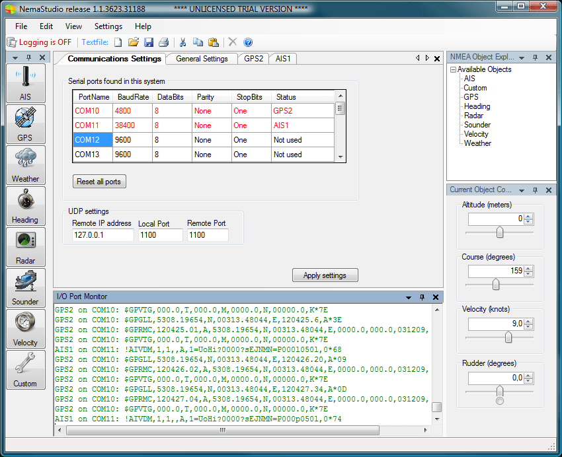Increase Velocity value with up arrow

click(x=528, y=322)
